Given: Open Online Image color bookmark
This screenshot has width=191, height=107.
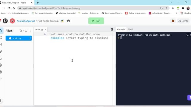Looking at the screenshot, I should 136,13.
